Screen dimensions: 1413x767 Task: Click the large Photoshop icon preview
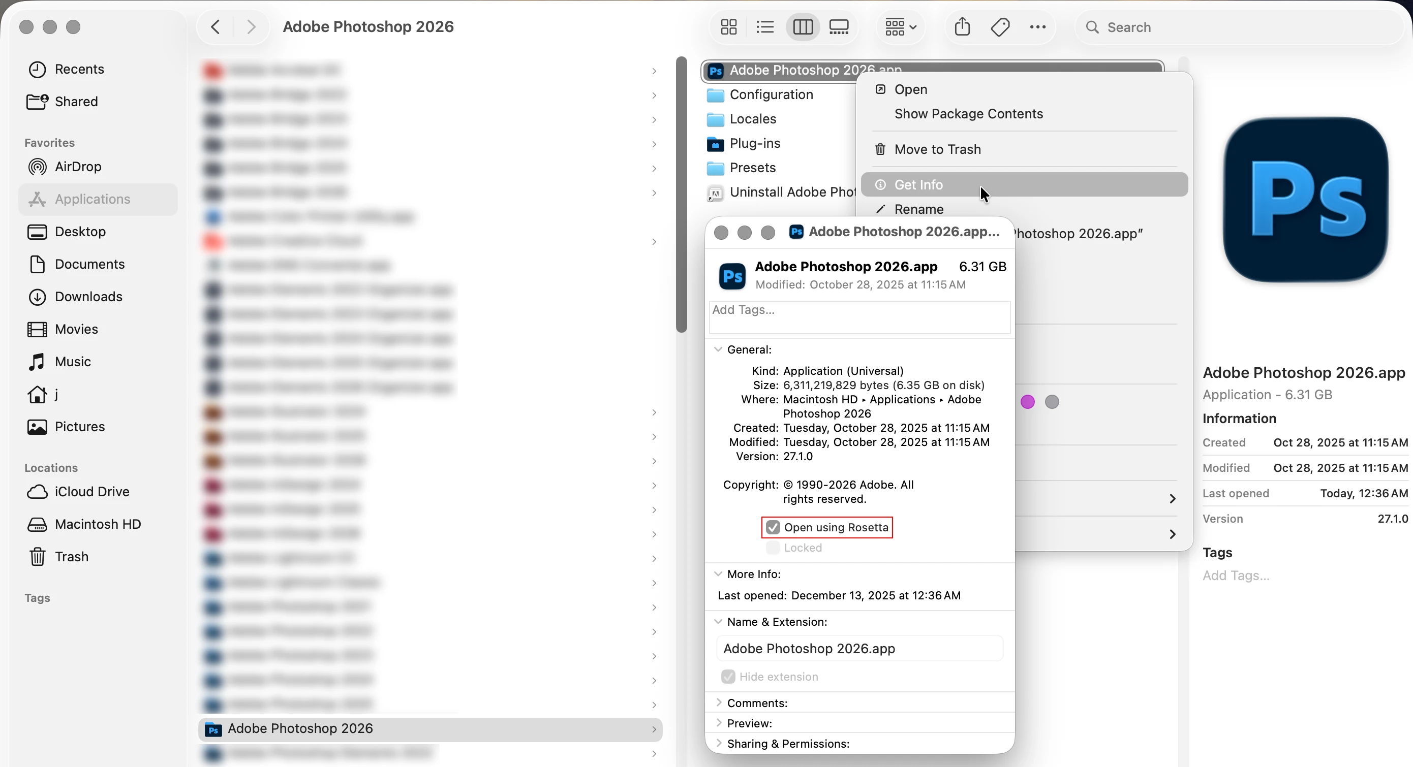[1305, 200]
